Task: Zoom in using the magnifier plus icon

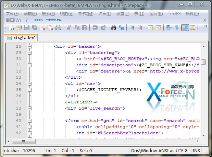Action: [x=132, y=27]
